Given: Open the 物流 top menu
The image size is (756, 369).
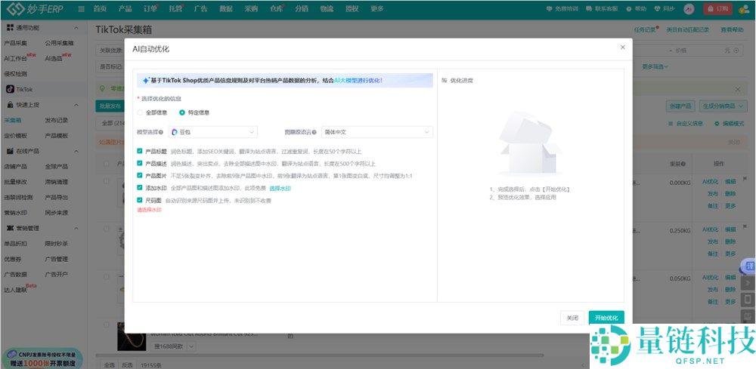Looking at the screenshot, I should click(x=327, y=9).
